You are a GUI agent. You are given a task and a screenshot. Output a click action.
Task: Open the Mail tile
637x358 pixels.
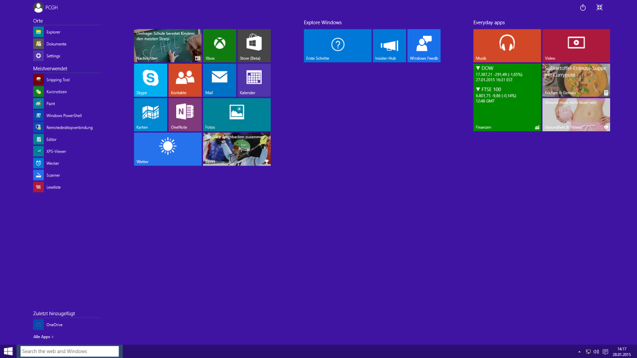click(x=219, y=80)
